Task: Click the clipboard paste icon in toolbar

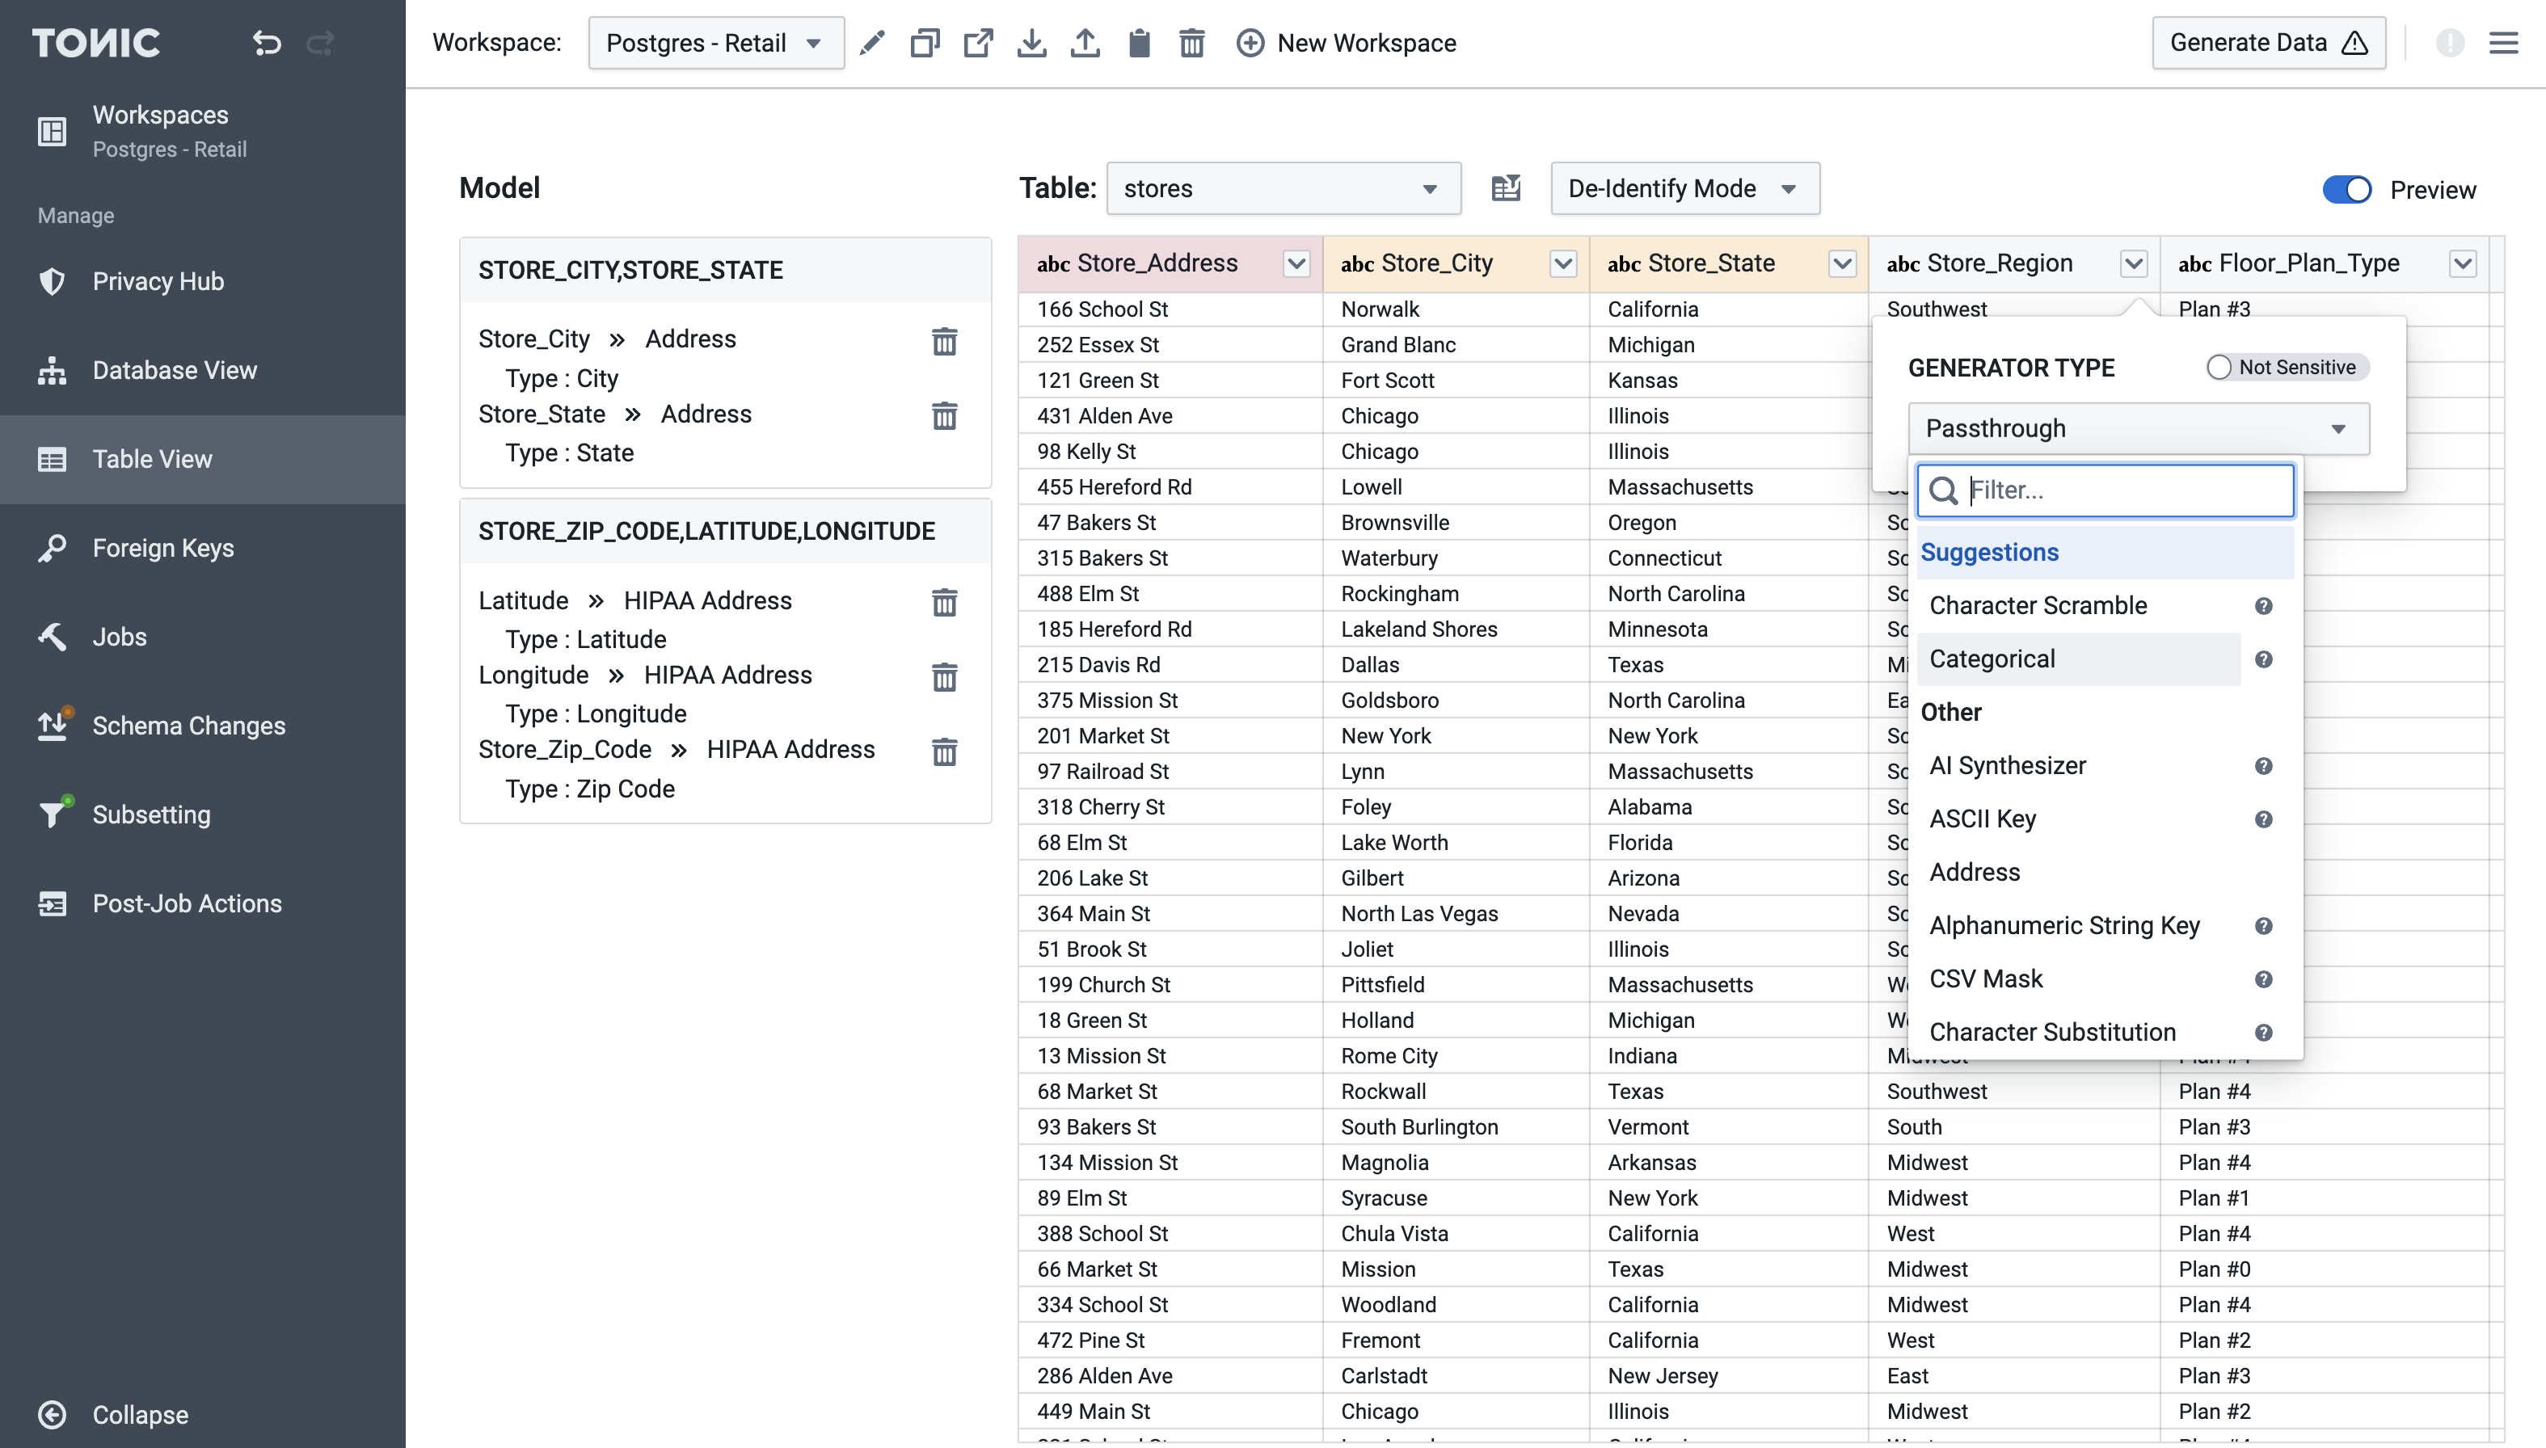Action: 1139,43
